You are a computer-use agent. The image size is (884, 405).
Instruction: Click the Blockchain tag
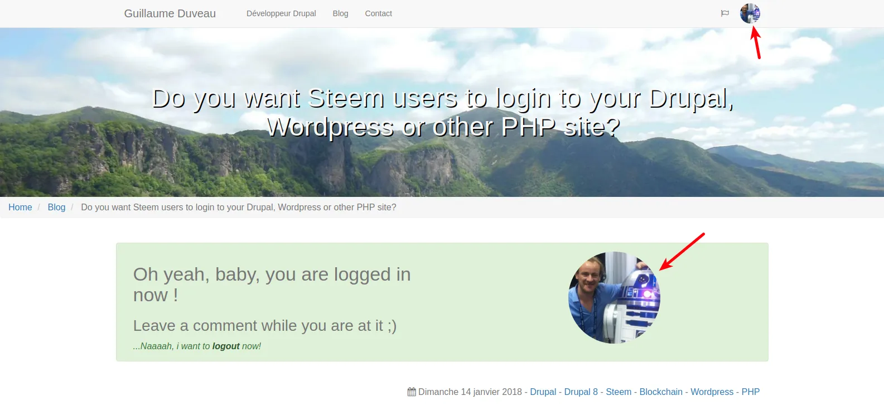point(661,392)
